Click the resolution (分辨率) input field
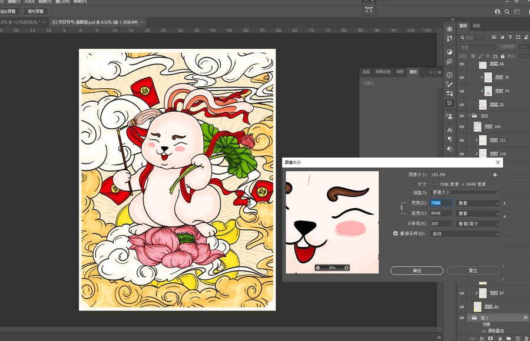 click(440, 223)
